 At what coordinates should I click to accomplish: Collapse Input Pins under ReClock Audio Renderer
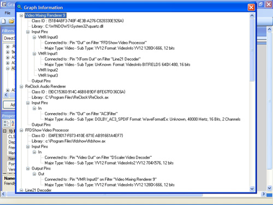point(28,103)
